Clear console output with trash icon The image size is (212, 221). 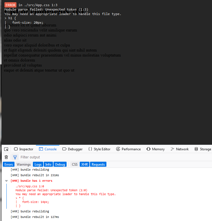pyautogui.click(x=6, y=157)
